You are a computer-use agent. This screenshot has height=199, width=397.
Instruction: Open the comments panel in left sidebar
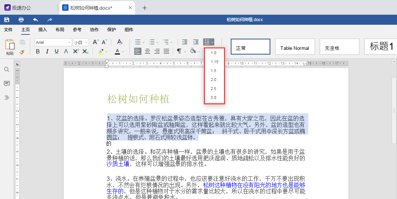click(x=6, y=84)
